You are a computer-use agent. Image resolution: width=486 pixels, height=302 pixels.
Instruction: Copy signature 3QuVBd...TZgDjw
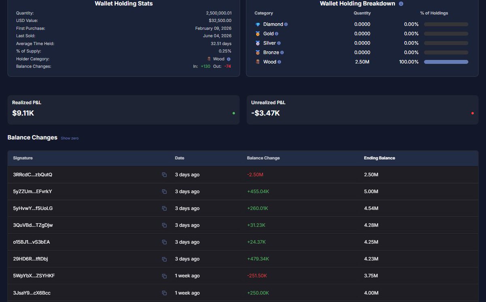(164, 225)
